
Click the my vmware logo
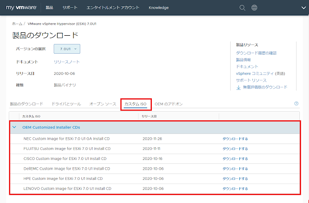point(21,8)
